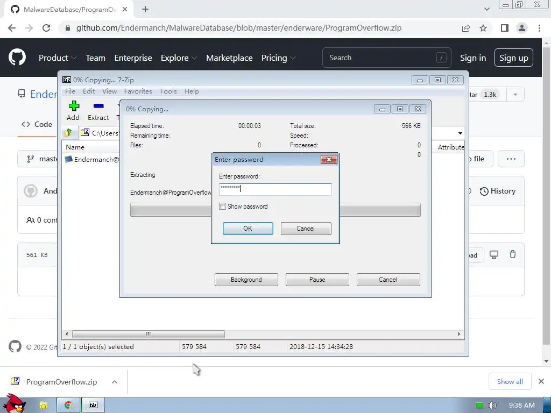Image resolution: width=551 pixels, height=413 pixels.
Task: Click the delete file trash icon
Action: click(x=513, y=254)
